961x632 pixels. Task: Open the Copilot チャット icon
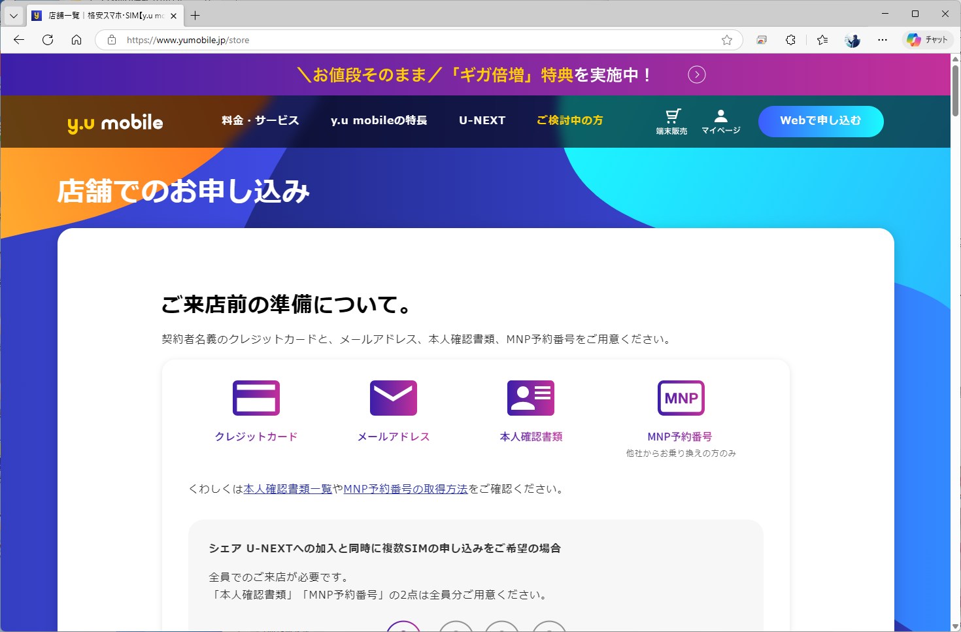point(928,40)
